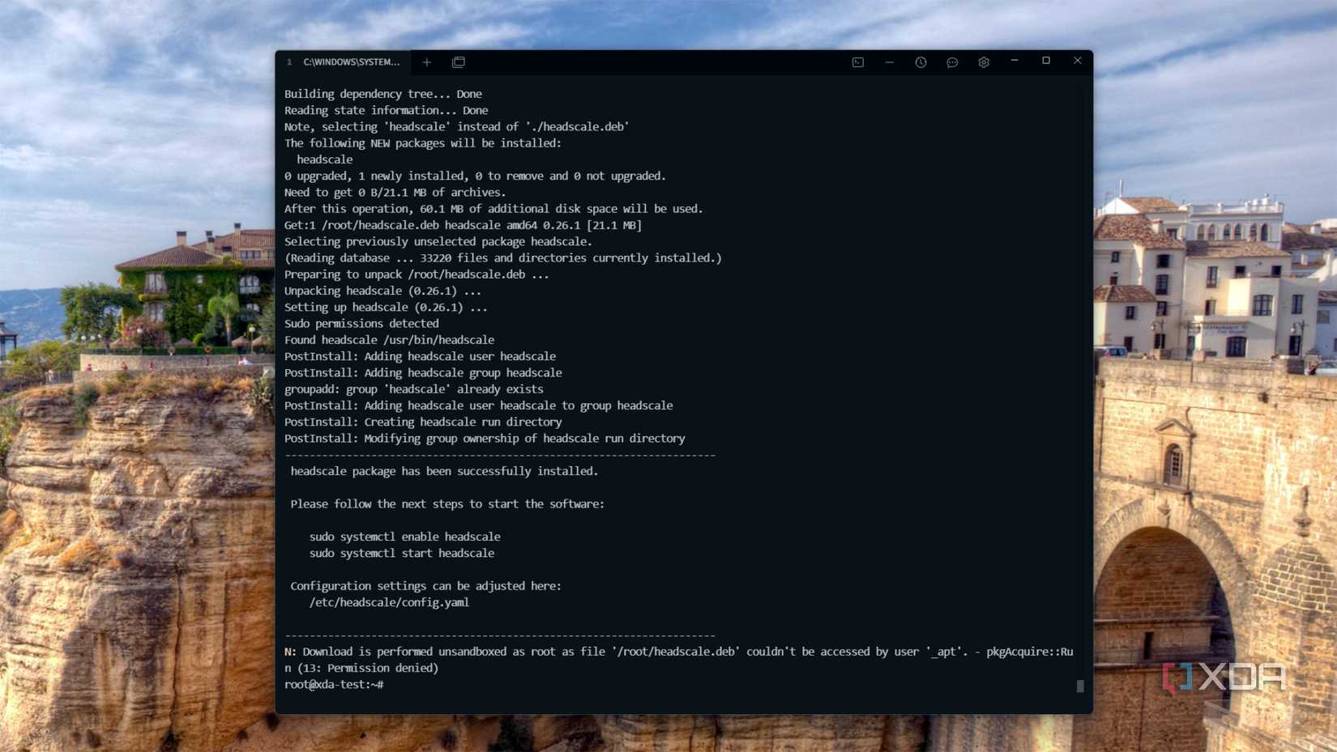Click the dash icon beside the terminal icon
Viewport: 1337px width, 752px height.
pyautogui.click(x=890, y=62)
